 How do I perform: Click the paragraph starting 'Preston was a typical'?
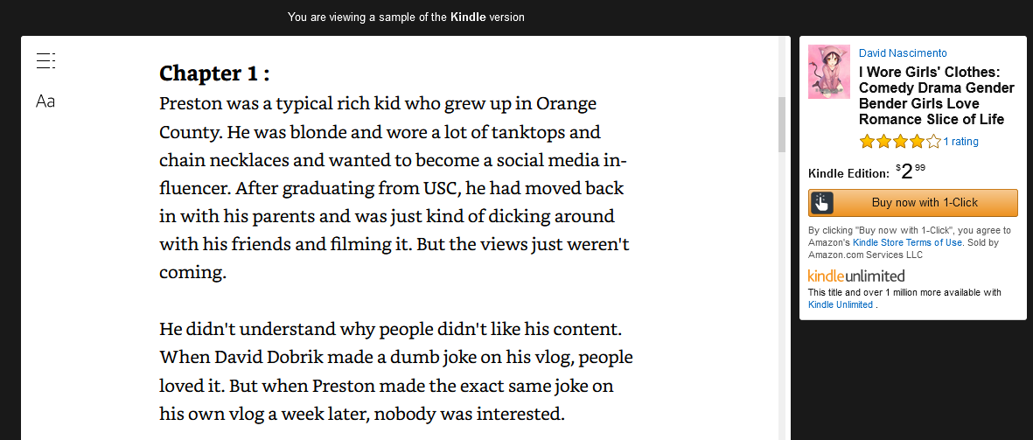[394, 188]
